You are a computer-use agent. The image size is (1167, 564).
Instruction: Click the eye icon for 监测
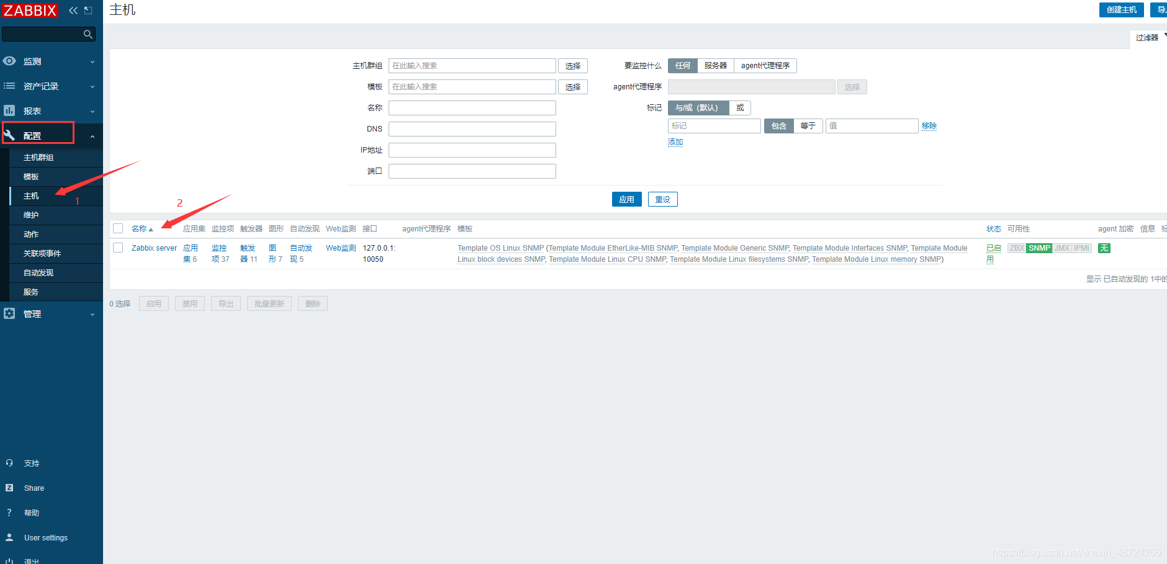coord(9,61)
